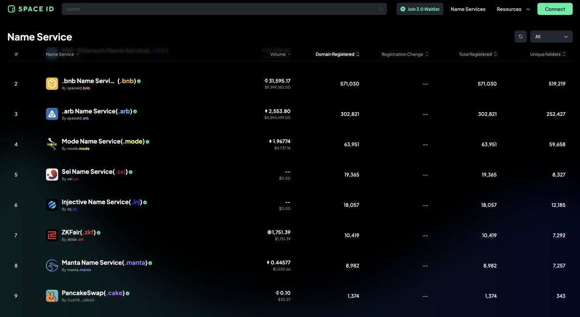Click the 'By spaceid.bnb' author text

coord(75,88)
